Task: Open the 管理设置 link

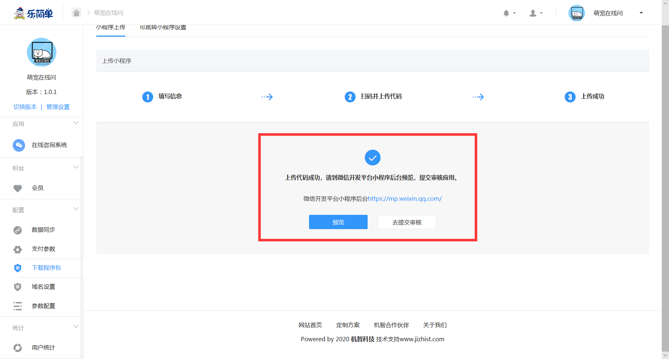Action: click(58, 107)
